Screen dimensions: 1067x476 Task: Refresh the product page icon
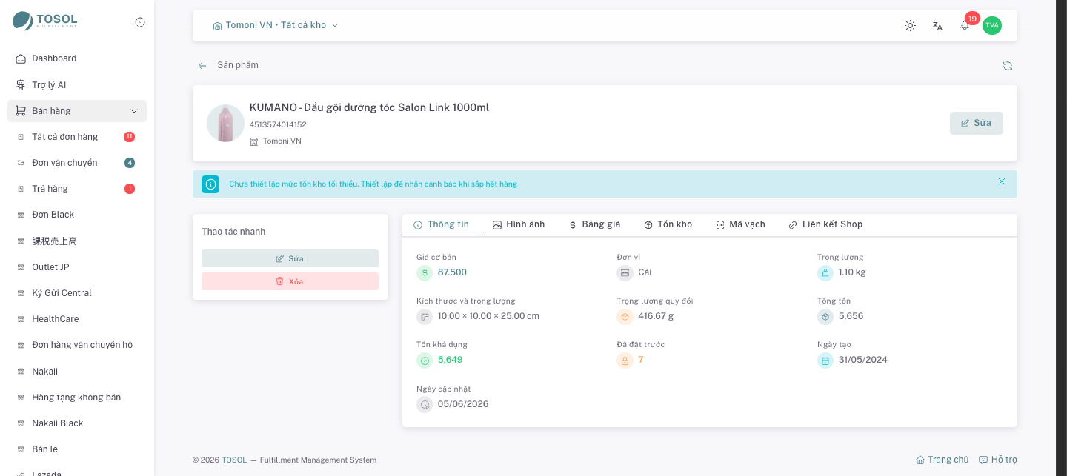(x=1008, y=66)
